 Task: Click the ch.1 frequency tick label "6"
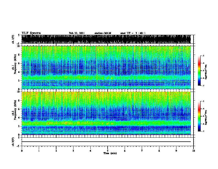pyautogui.click(x=19, y=63)
